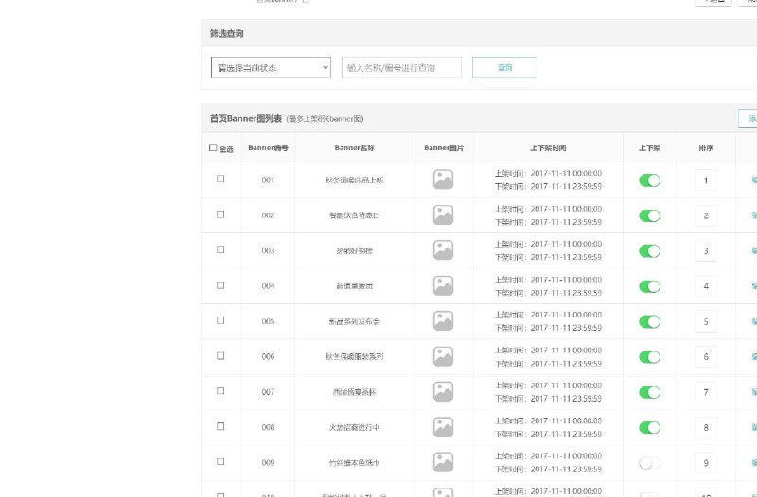The image size is (757, 497).
Task: Turn off the 上下架 switch for banner 001
Action: click(x=649, y=180)
